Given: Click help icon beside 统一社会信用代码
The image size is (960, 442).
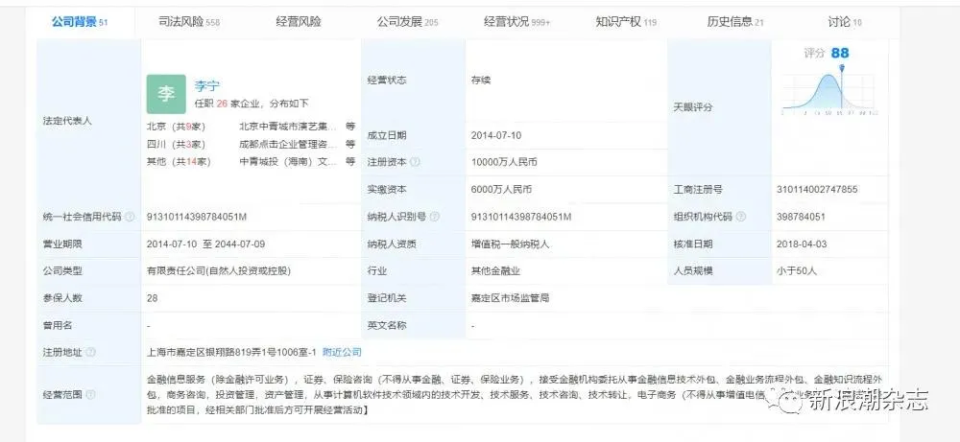Looking at the screenshot, I should (x=130, y=217).
